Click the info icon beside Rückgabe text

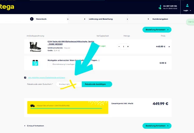pos(99,61)
